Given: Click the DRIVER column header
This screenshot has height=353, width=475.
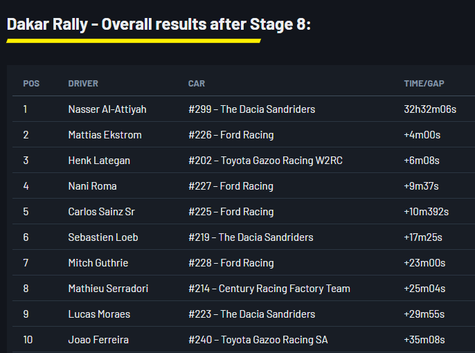Looking at the screenshot, I should tap(83, 84).
